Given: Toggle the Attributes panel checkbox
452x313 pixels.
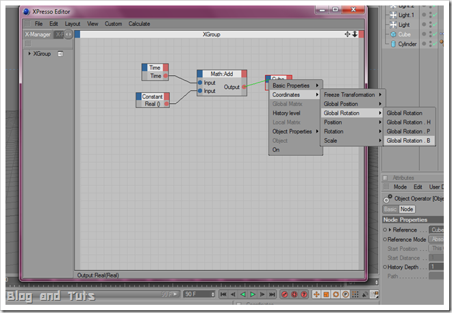Looking at the screenshot, I should (386, 178).
